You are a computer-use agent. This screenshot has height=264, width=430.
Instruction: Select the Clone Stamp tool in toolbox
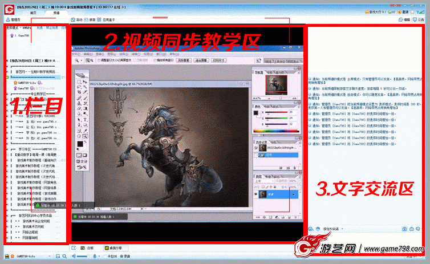(79, 103)
